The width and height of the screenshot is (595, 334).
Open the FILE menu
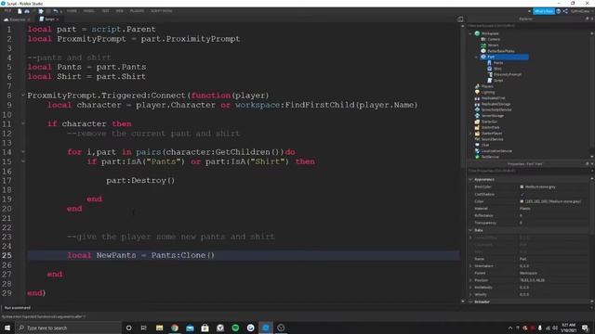(x=7, y=11)
